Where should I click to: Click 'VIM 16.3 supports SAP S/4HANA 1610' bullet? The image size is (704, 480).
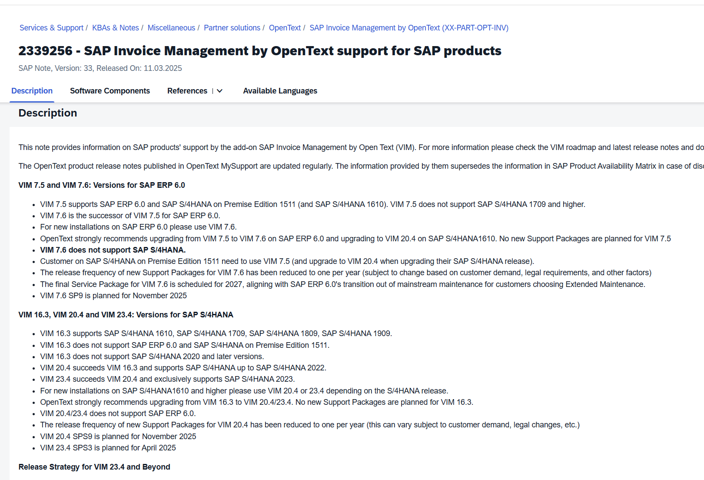[216, 333]
